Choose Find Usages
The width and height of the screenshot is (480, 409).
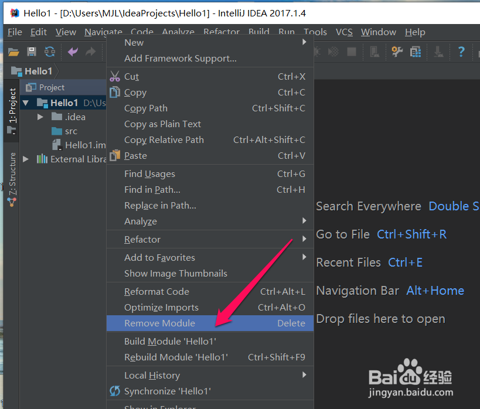click(210, 173)
